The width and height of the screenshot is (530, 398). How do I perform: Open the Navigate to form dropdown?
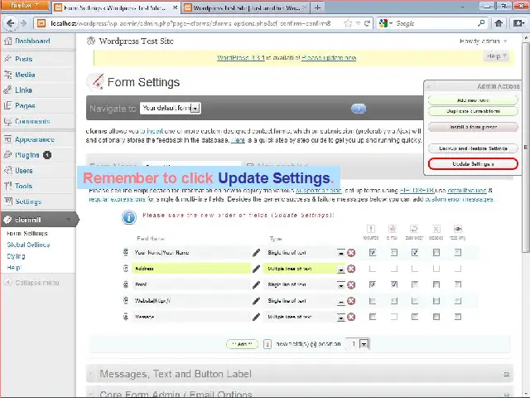(x=171, y=109)
